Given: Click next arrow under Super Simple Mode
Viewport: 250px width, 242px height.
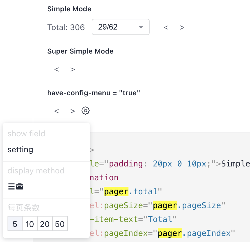Looking at the screenshot, I should 73,69.
